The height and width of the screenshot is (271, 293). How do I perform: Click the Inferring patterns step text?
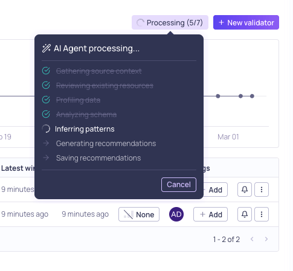pos(85,129)
